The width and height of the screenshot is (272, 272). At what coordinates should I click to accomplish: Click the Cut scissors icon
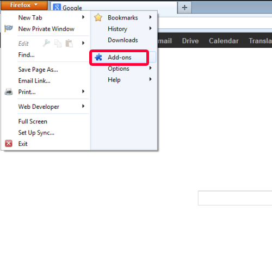click(x=46, y=43)
